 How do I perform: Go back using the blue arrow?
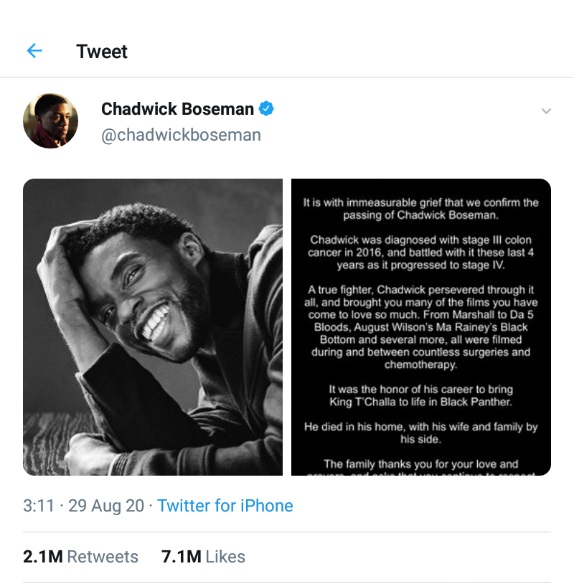point(34,51)
